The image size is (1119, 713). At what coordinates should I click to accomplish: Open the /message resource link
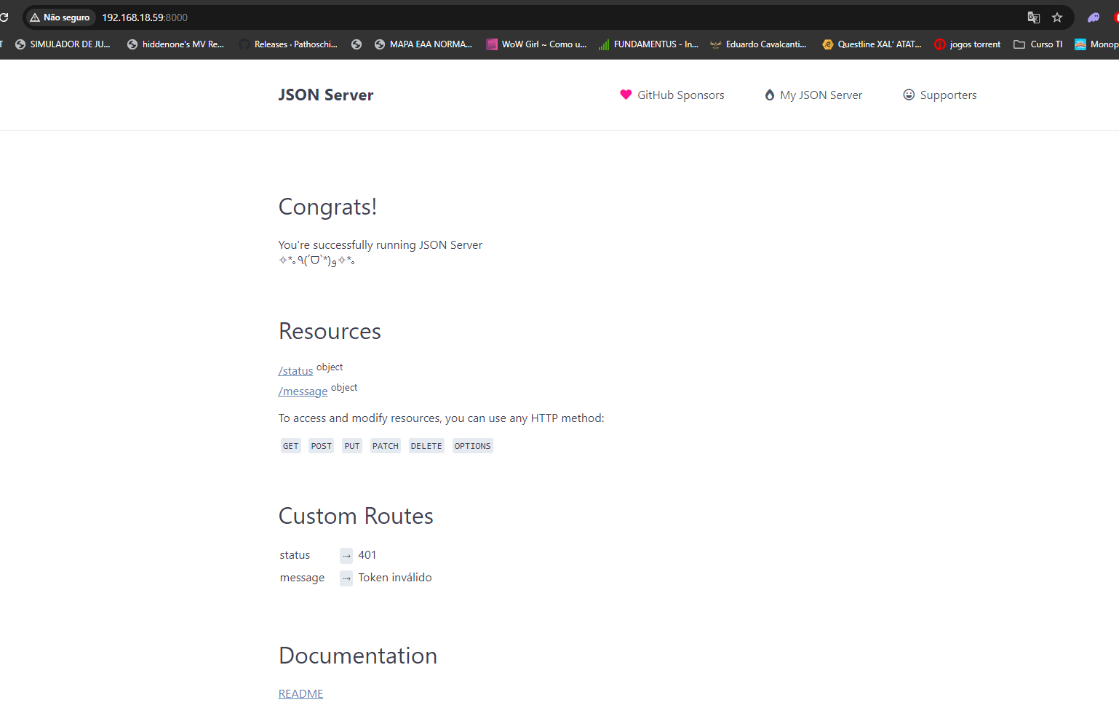click(x=303, y=391)
